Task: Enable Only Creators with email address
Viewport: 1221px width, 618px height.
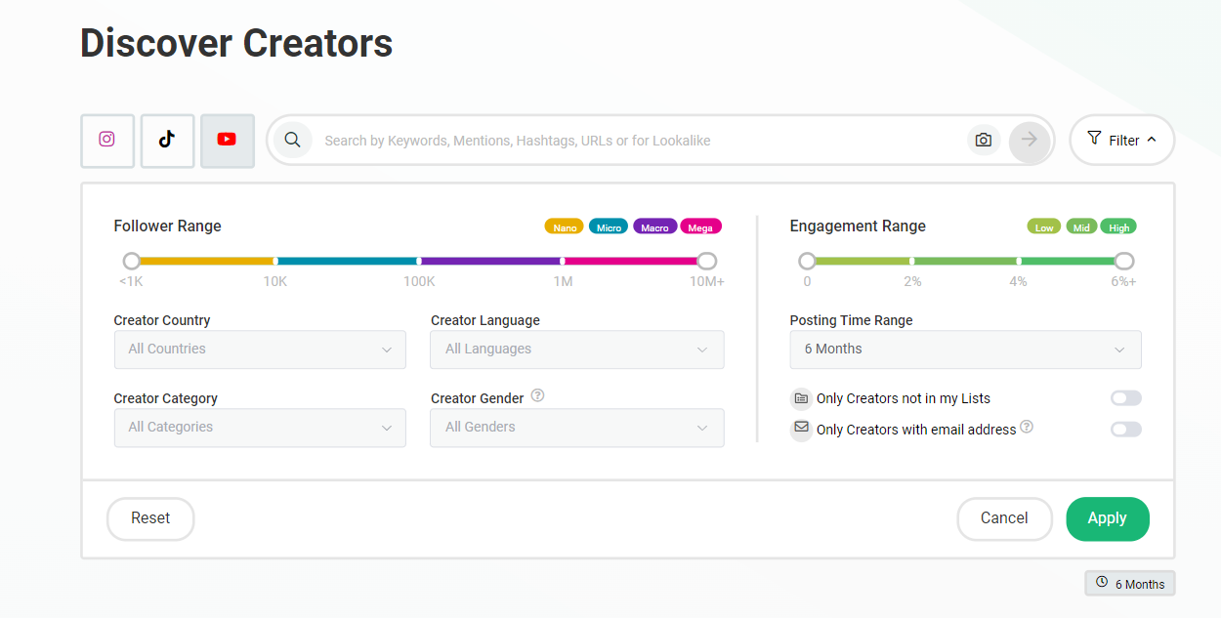Action: click(x=1125, y=429)
